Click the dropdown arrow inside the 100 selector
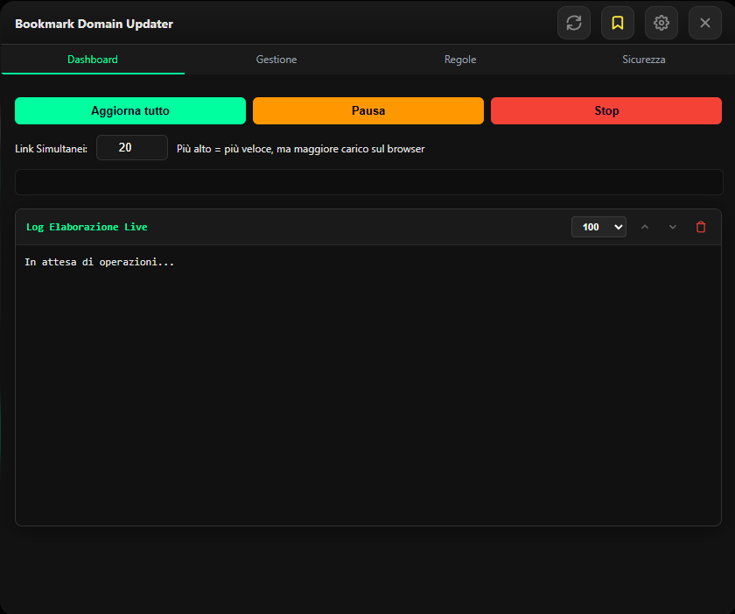735x614 pixels. point(619,227)
